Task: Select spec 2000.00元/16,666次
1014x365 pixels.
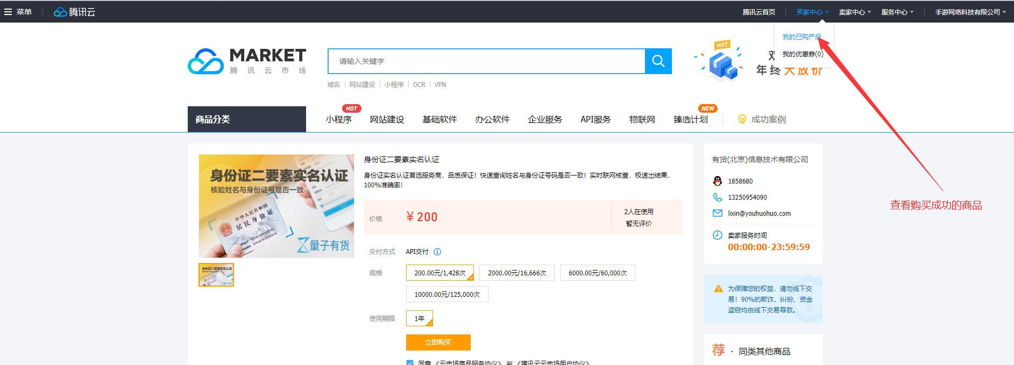Action: pyautogui.click(x=517, y=273)
